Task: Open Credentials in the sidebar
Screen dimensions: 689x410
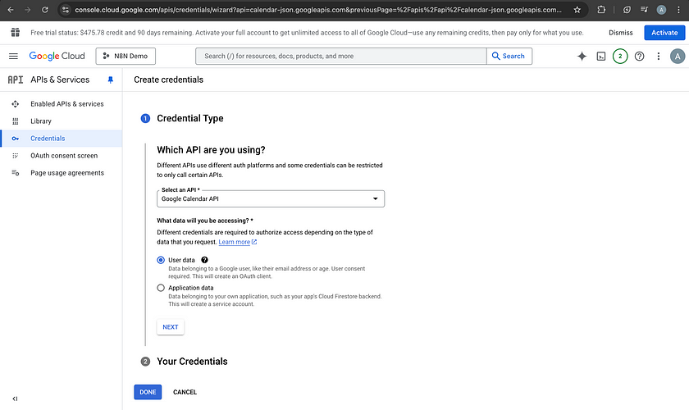Action: coord(62,139)
